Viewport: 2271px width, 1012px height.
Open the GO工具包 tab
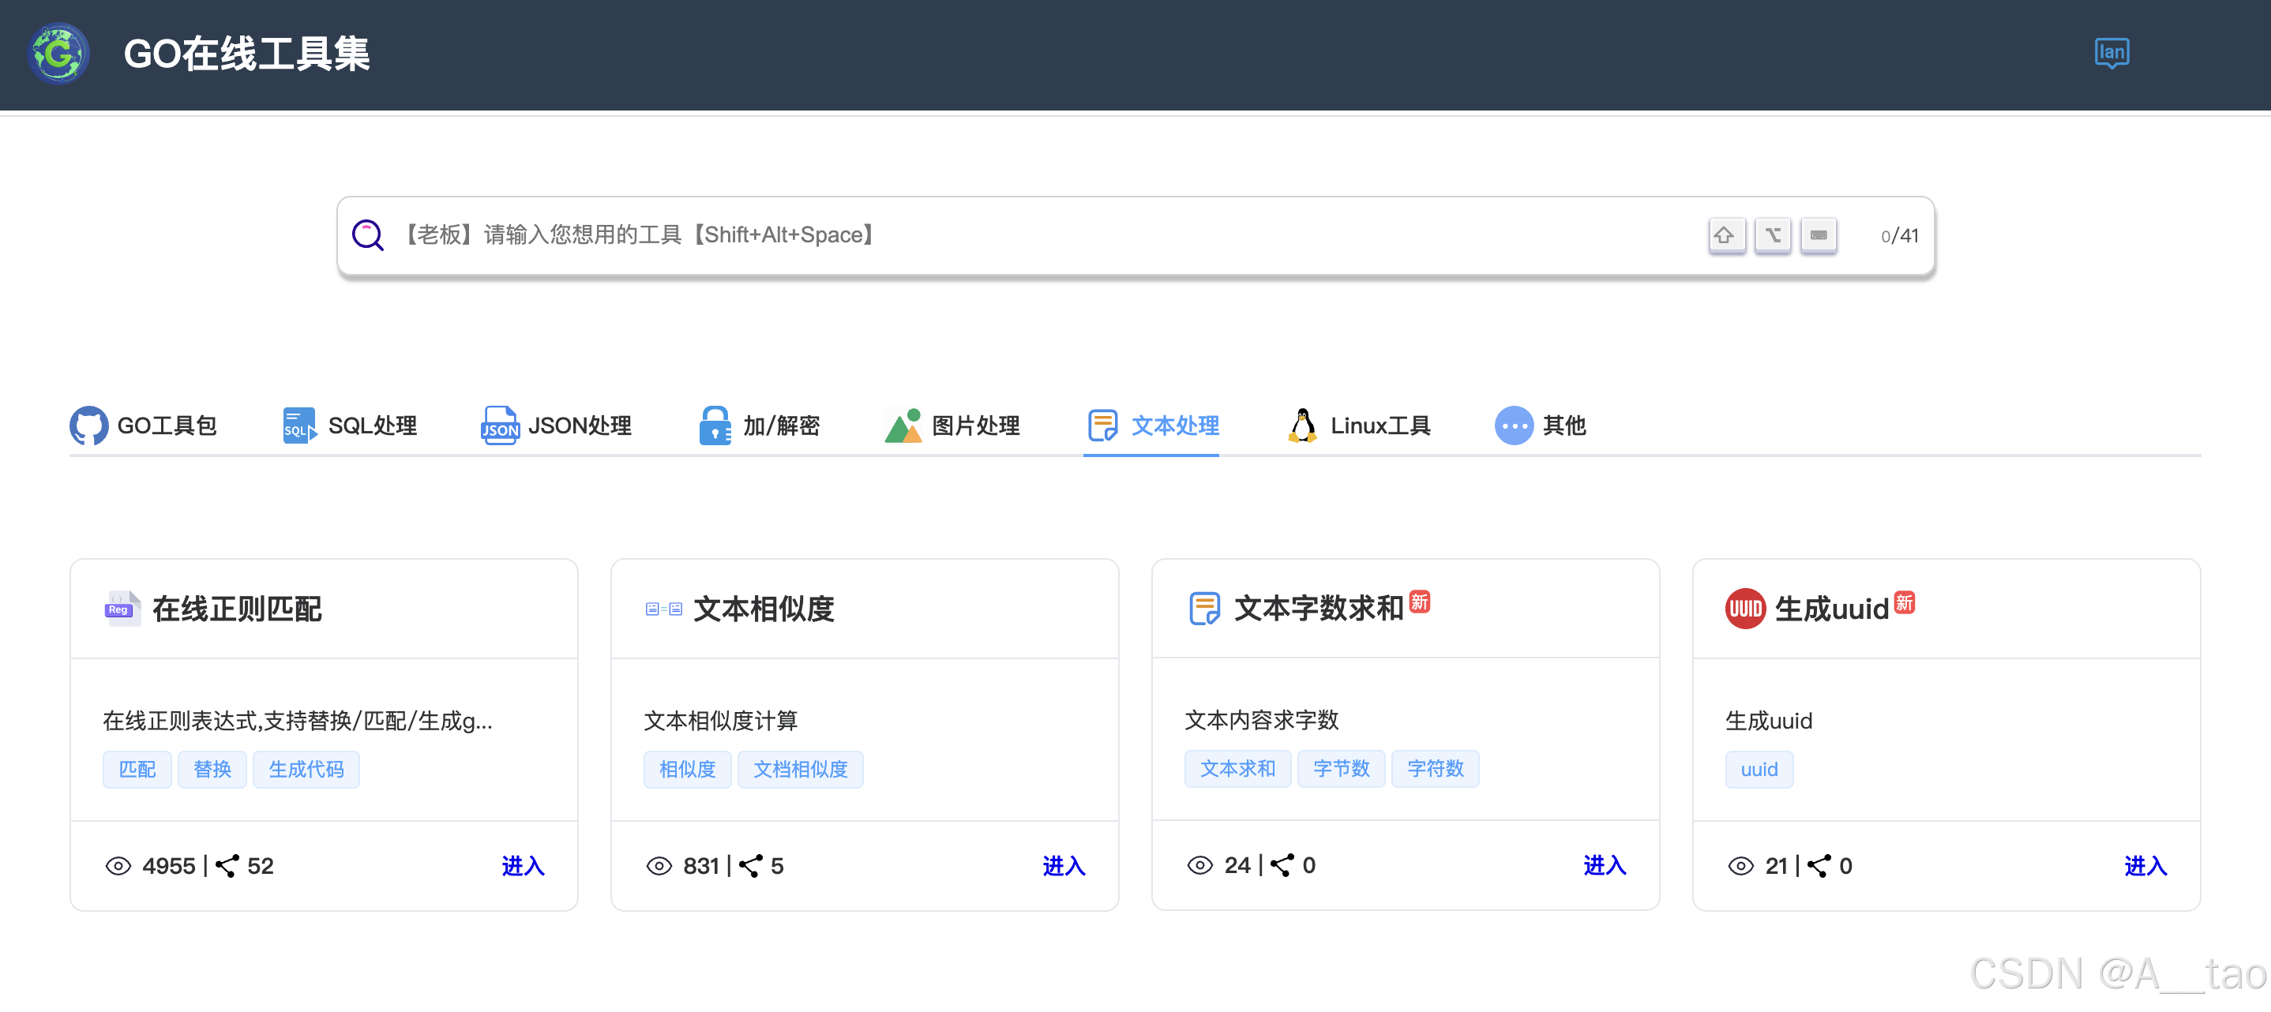point(144,425)
